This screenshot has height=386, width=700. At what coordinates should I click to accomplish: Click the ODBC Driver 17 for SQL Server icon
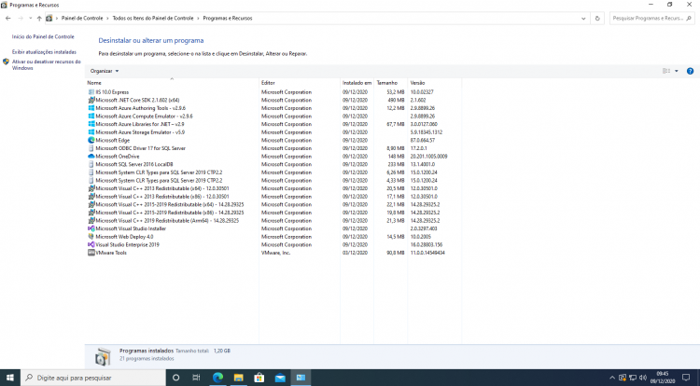91,148
